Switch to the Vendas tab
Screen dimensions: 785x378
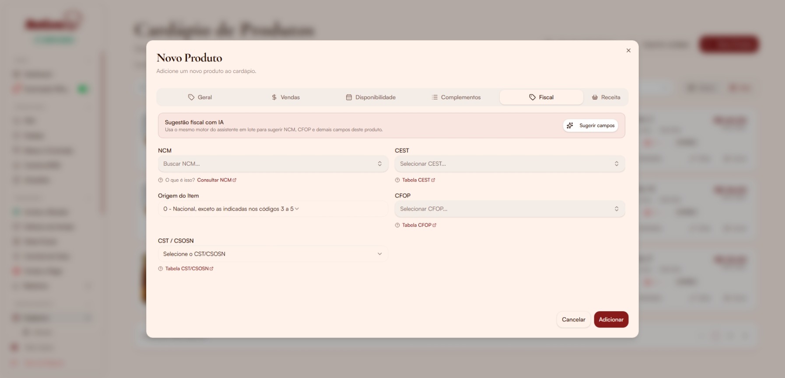[285, 97]
